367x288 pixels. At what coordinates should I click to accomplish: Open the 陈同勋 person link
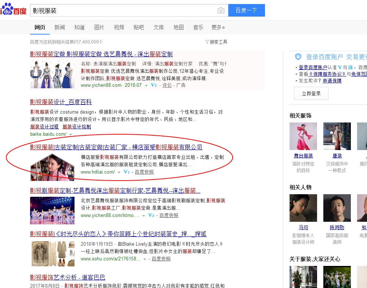(x=337, y=227)
